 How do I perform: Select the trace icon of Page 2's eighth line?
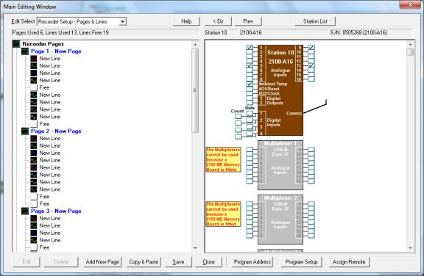pyautogui.click(x=34, y=189)
